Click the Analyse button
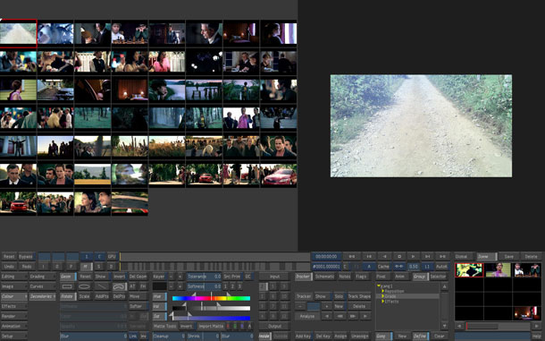Screen dimensions: 545x341 307,316
